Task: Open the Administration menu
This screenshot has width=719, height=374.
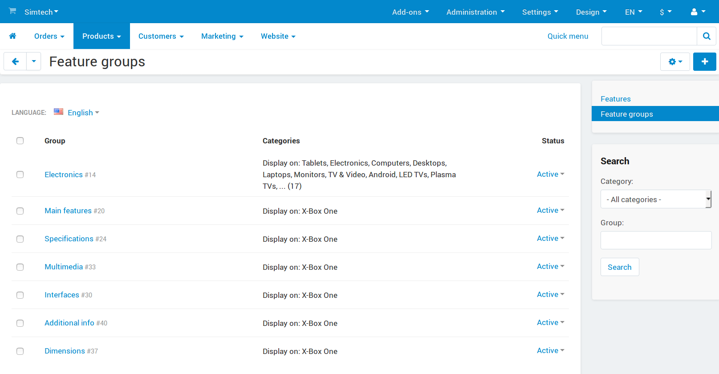Action: [x=475, y=12]
